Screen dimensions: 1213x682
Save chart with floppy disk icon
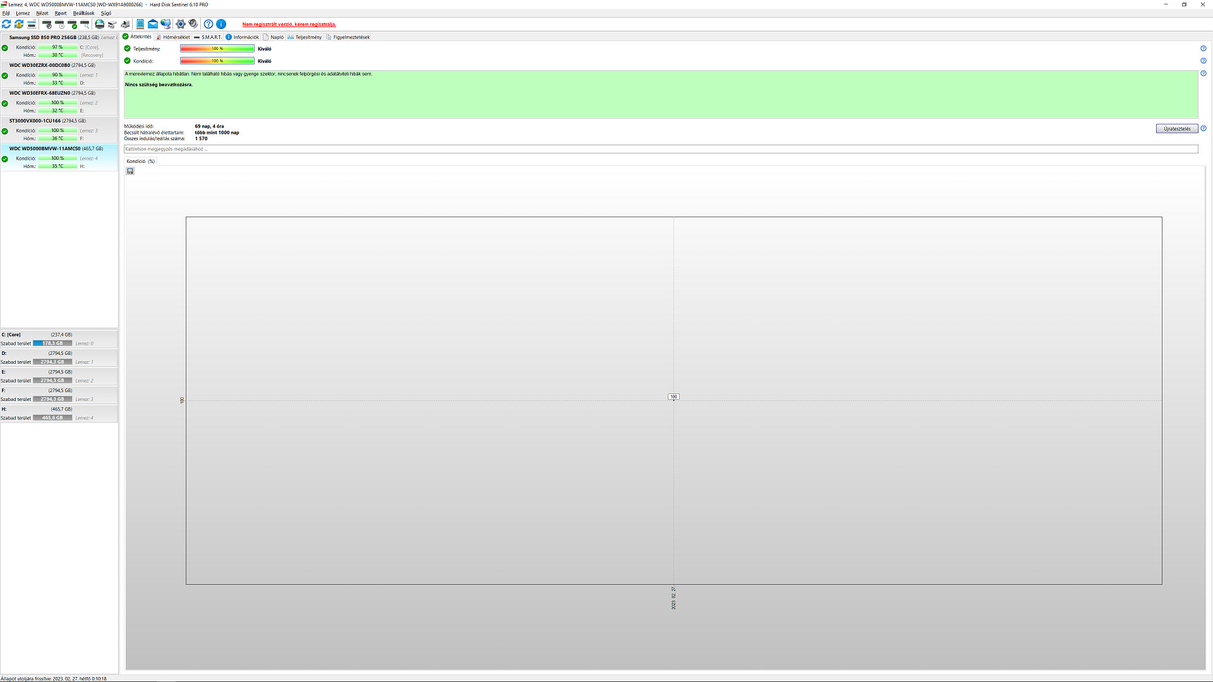point(130,171)
